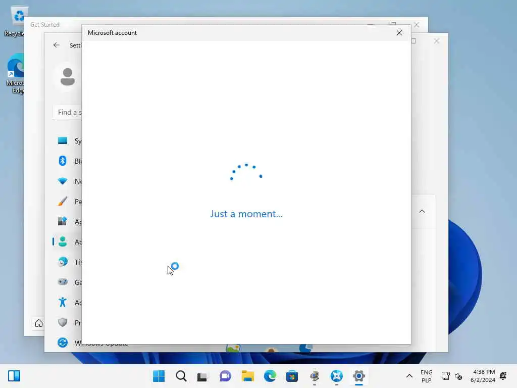Launch the Chat app from taskbar
Screen dimensions: 517x388
[226, 376]
